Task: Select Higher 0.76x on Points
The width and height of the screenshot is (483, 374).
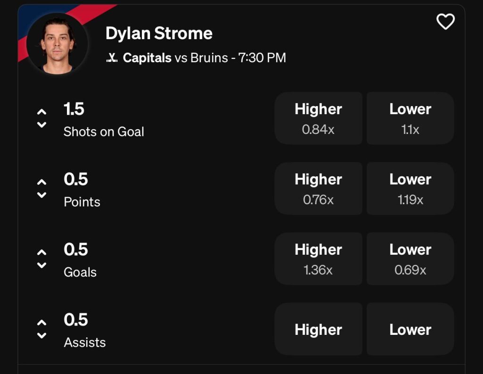Action: coord(318,188)
